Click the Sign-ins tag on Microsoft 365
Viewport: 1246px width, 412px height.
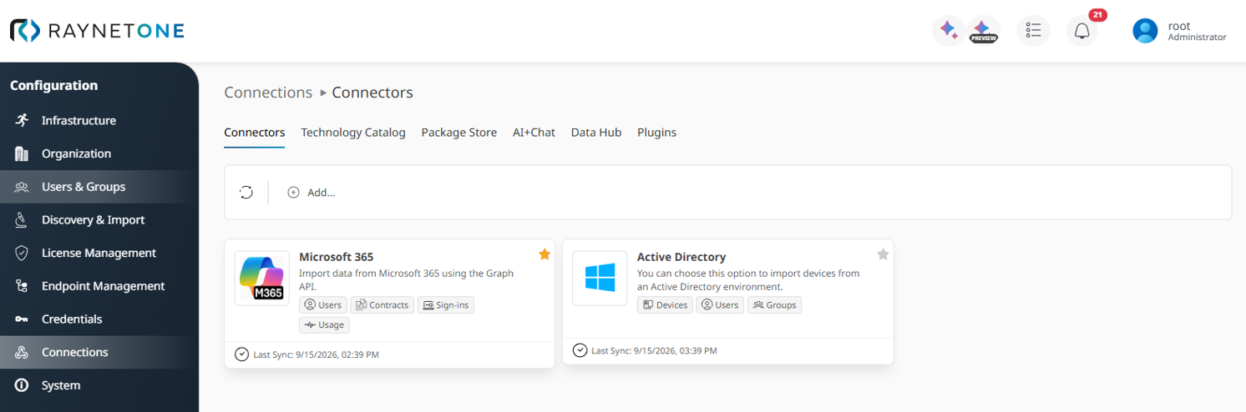446,305
